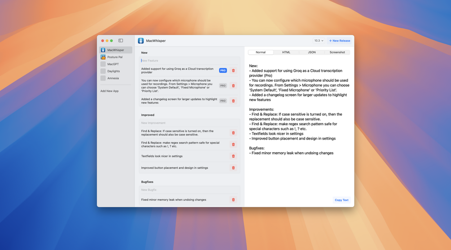Screen dimensions: 451x250
Task: Click 'If case sensitive is turned on' improvement text
Action: [177, 133]
